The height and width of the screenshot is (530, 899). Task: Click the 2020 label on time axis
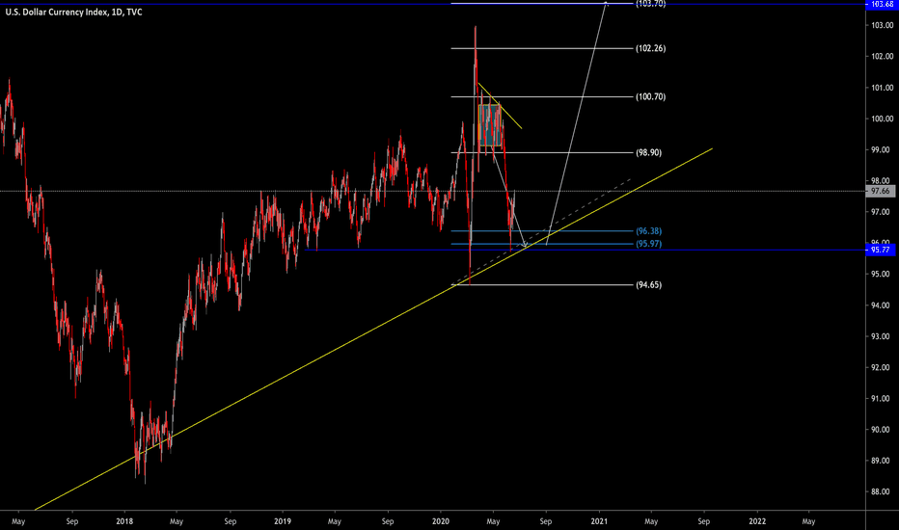coord(440,521)
